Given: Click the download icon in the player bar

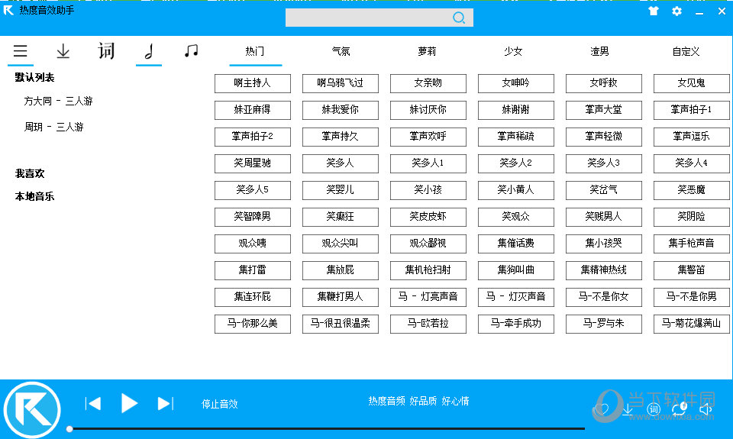Looking at the screenshot, I should (628, 409).
